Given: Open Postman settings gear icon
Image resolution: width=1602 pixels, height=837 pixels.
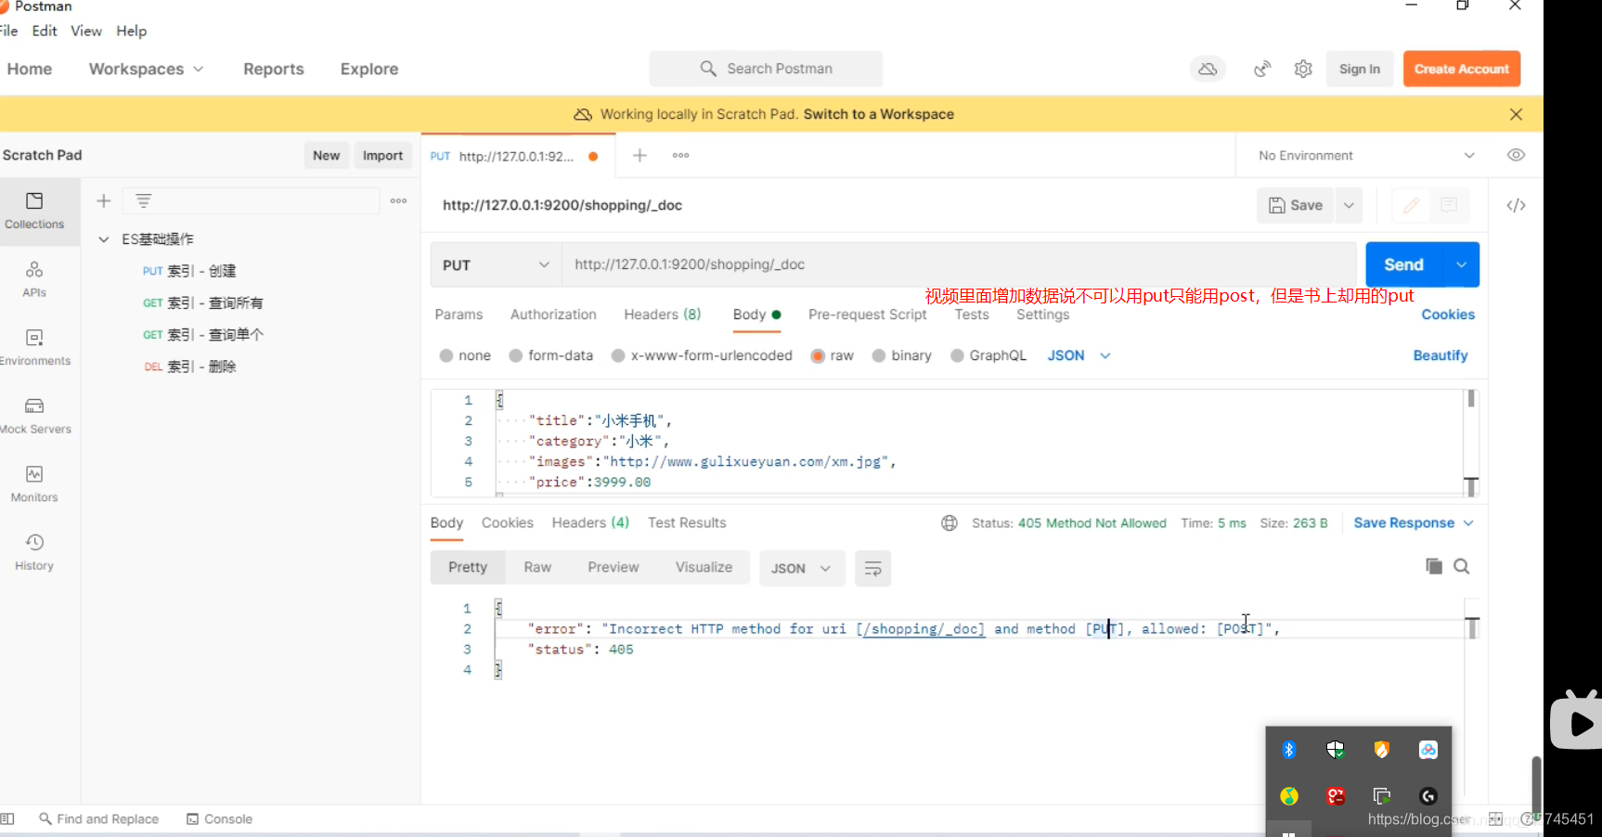Looking at the screenshot, I should pyautogui.click(x=1303, y=69).
